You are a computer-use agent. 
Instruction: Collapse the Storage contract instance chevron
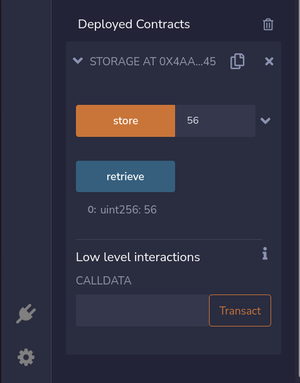[x=78, y=60]
